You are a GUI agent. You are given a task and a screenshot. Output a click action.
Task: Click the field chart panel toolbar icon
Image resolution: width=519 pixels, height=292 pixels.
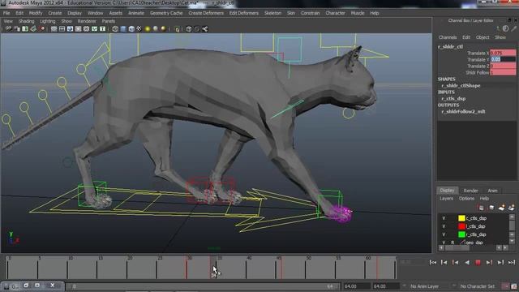(86, 29)
